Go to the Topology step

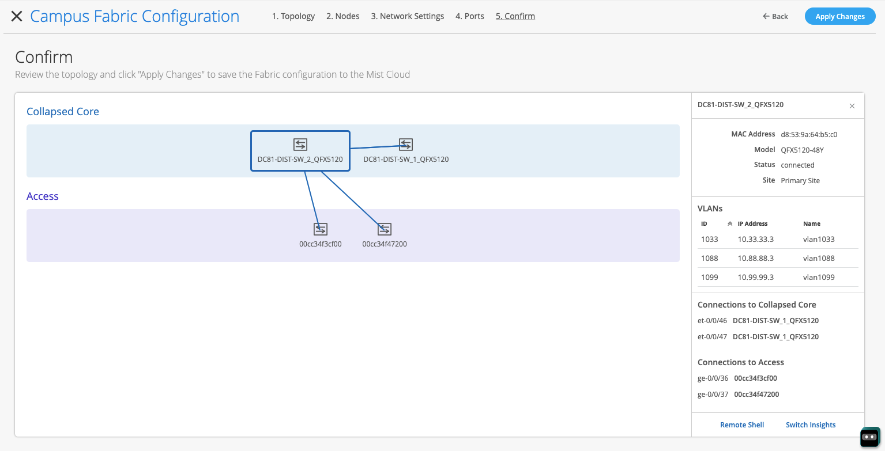click(x=293, y=16)
